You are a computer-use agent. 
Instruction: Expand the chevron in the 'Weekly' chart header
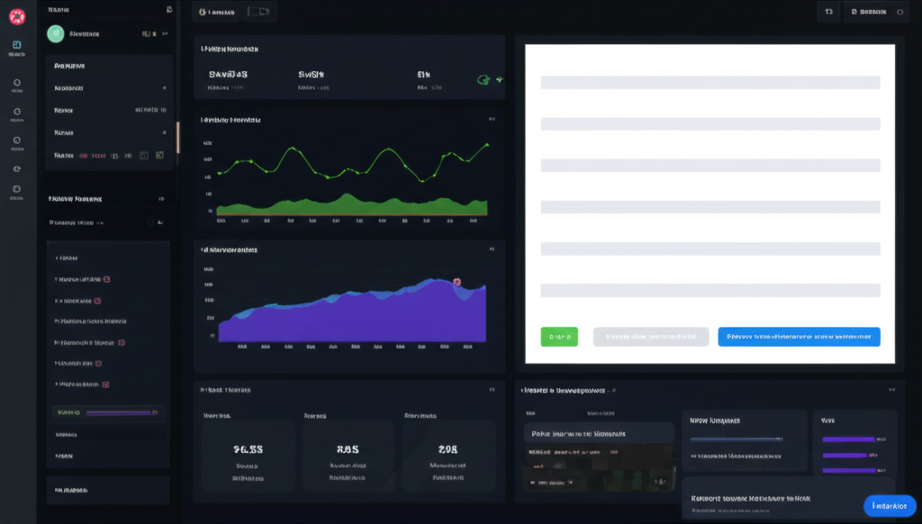pos(492,118)
